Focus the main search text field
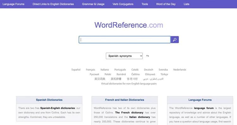This screenshot has width=237, height=125. pyautogui.click(x=125, y=40)
